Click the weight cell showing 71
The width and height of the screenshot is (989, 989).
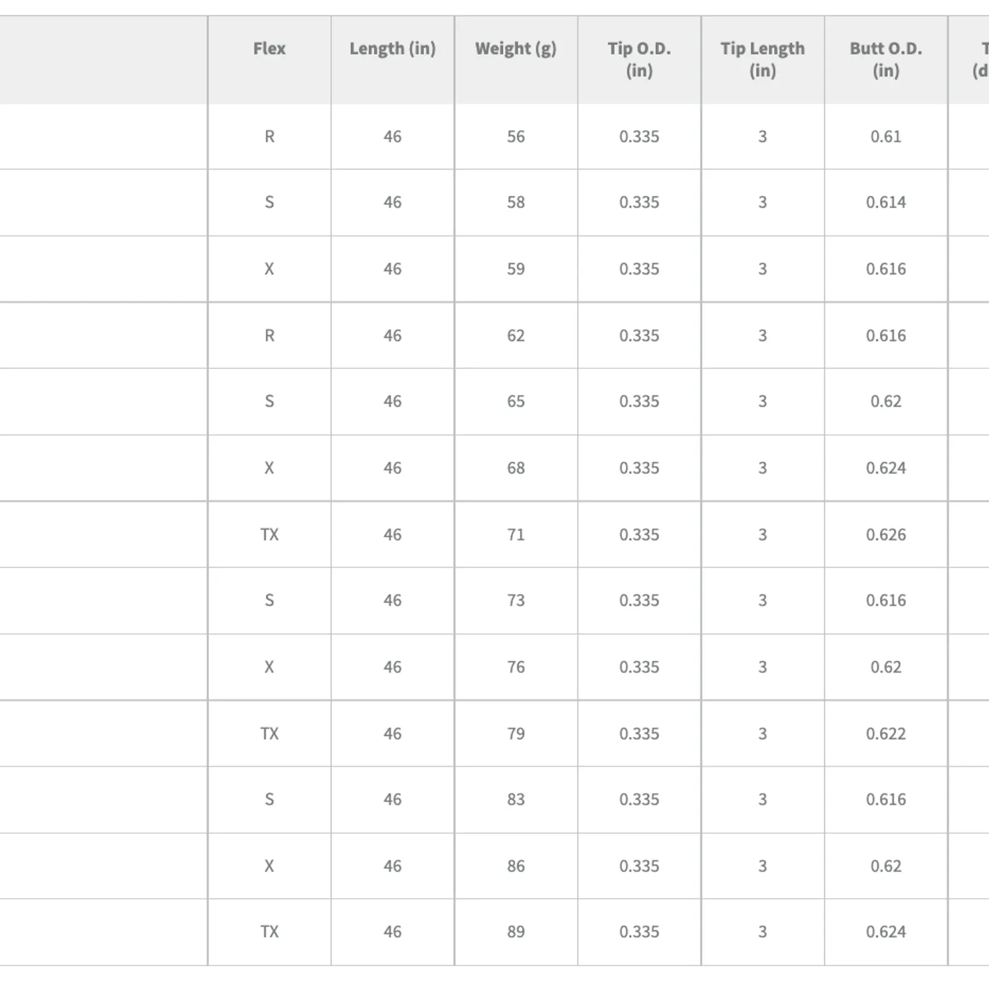(x=516, y=535)
